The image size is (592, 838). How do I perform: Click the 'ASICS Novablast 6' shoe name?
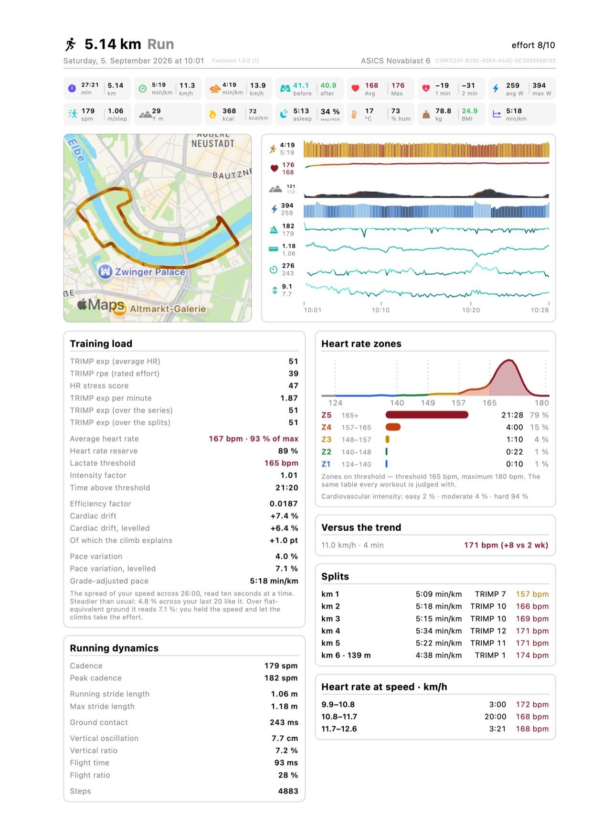click(x=395, y=61)
